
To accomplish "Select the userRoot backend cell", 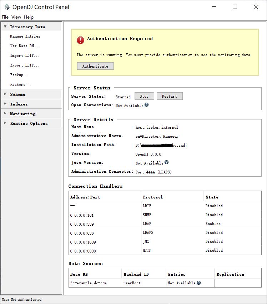I will (144, 283).
